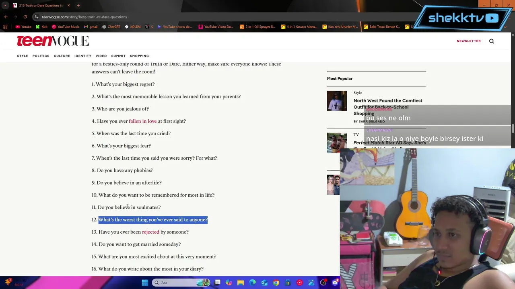The image size is (515, 289).
Task: Open the X bookmark
Action: click(149, 27)
